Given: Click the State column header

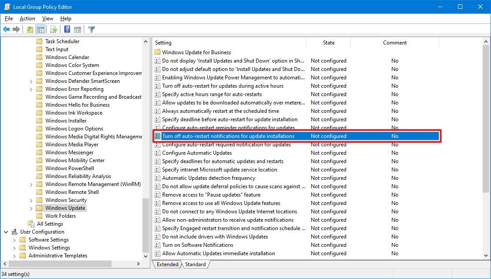Looking at the screenshot, I should coord(328,42).
